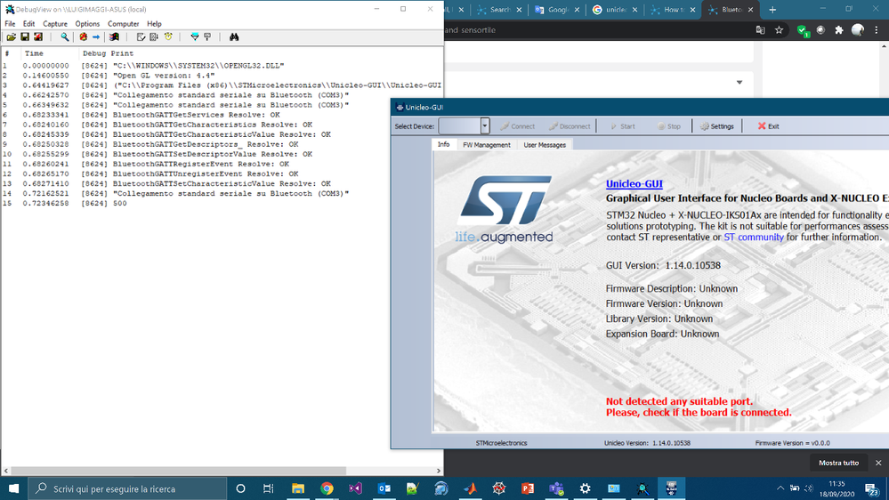Open a new Chrome tab with plus
This screenshot has height=500, width=889.
tap(772, 10)
